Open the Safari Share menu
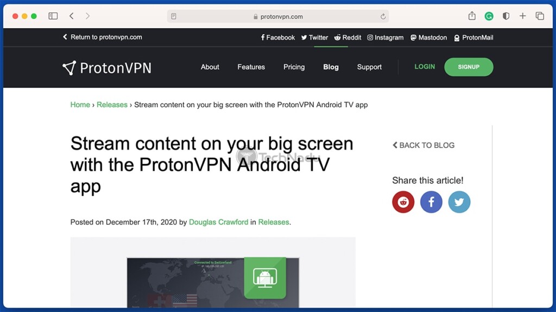The width and height of the screenshot is (556, 312). pos(472,16)
